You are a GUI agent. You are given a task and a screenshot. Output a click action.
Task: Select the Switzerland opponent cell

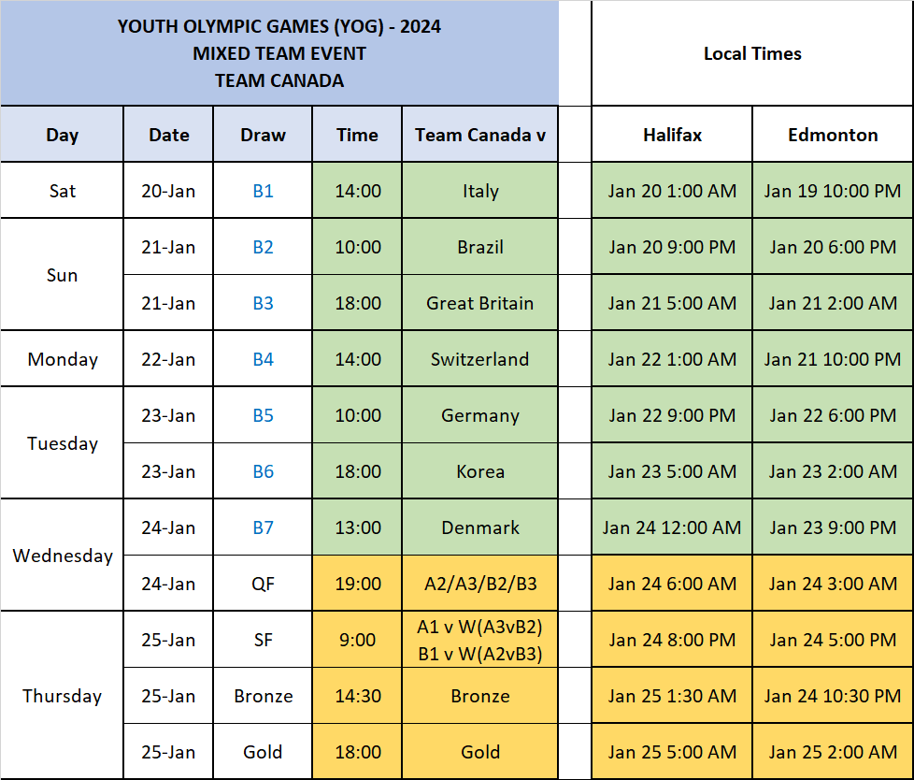pos(480,359)
